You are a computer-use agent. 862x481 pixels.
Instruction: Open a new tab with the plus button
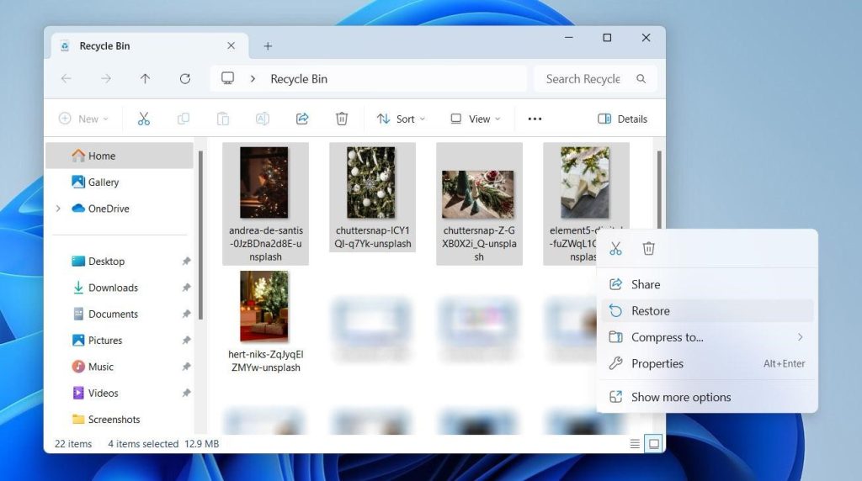(x=268, y=46)
